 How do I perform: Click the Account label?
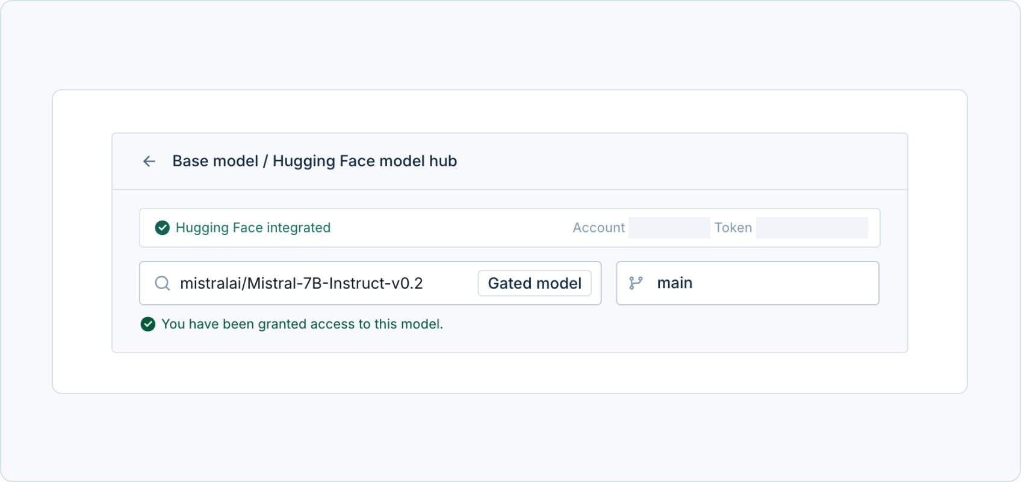[598, 228]
